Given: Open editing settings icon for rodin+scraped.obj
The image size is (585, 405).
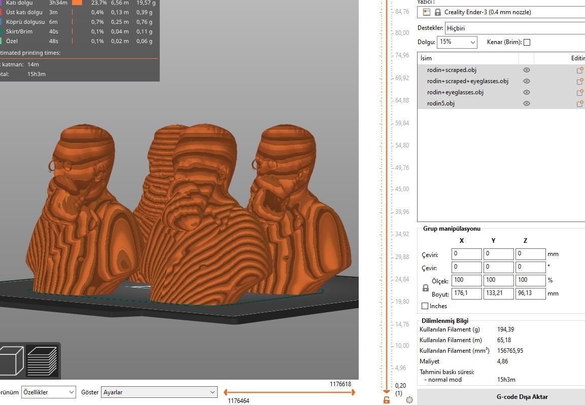Looking at the screenshot, I should point(579,70).
